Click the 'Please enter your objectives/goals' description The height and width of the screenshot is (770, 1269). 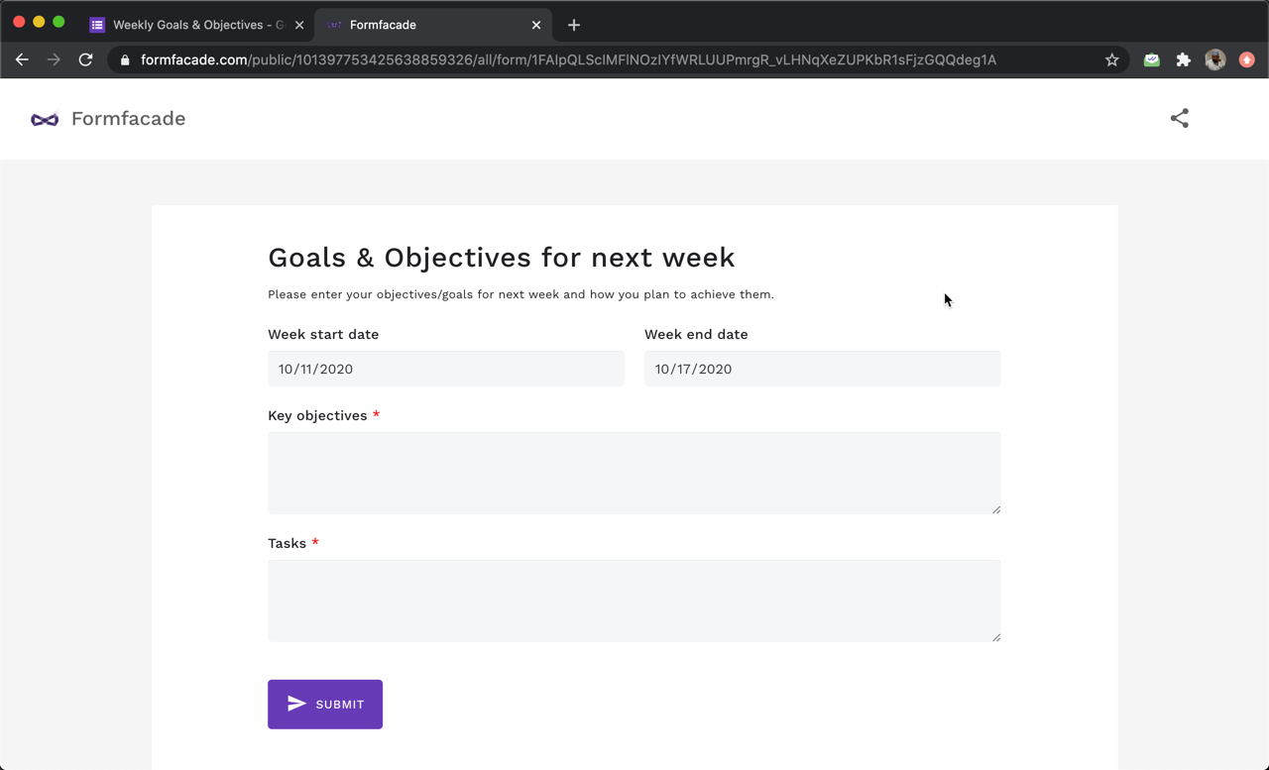pos(520,294)
